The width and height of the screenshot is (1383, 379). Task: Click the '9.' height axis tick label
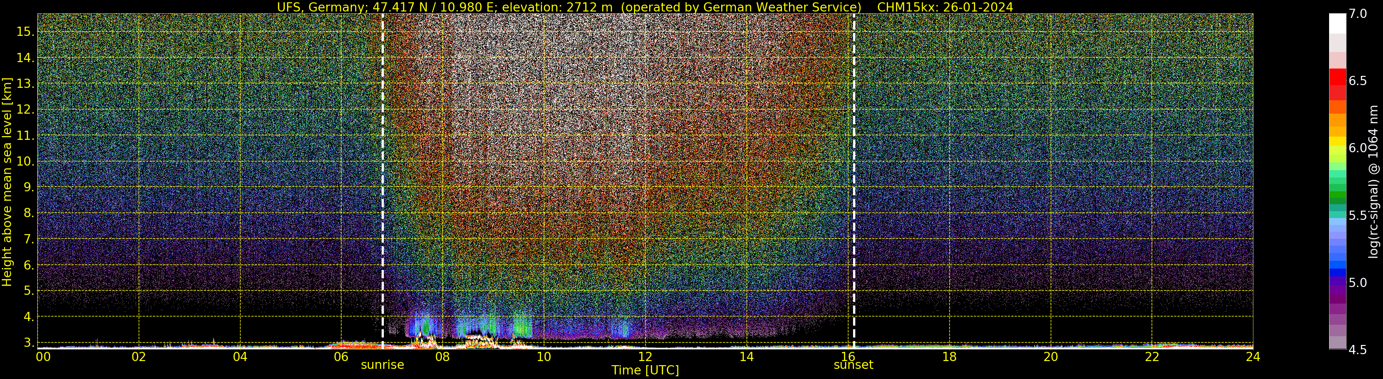29,187
